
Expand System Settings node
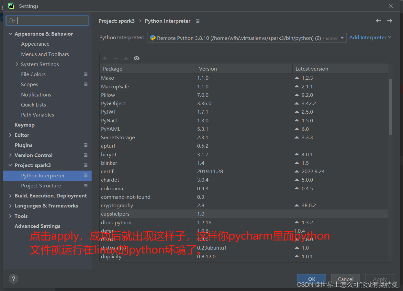tap(17, 64)
